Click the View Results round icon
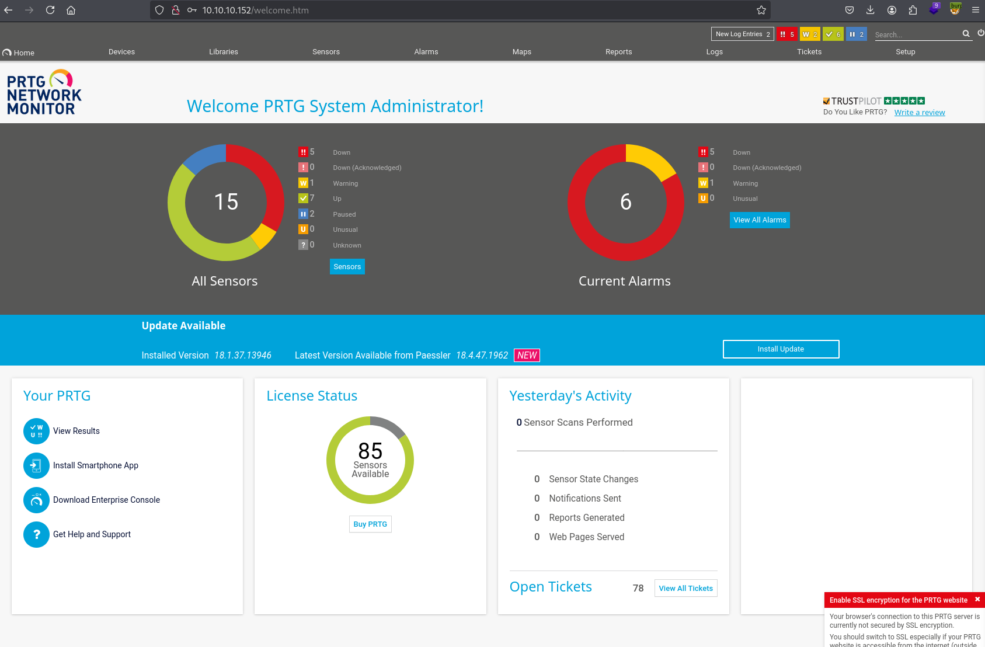985x647 pixels. [x=36, y=431]
